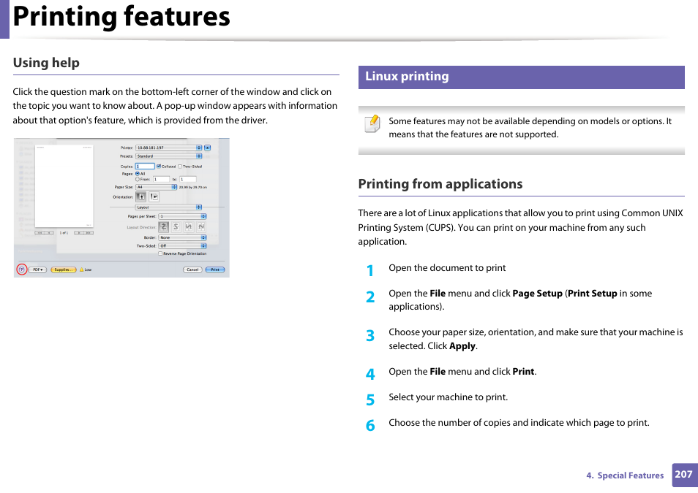Image resolution: width=698 pixels, height=493 pixels.
Task: Click step 'Open the document to print'
Action: point(447,267)
